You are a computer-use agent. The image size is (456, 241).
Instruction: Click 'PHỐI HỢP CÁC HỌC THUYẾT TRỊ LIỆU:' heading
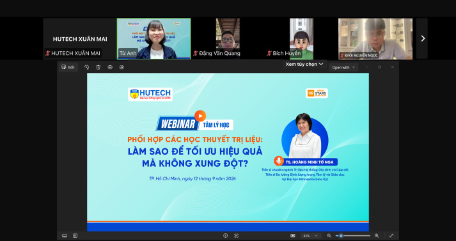click(x=195, y=139)
